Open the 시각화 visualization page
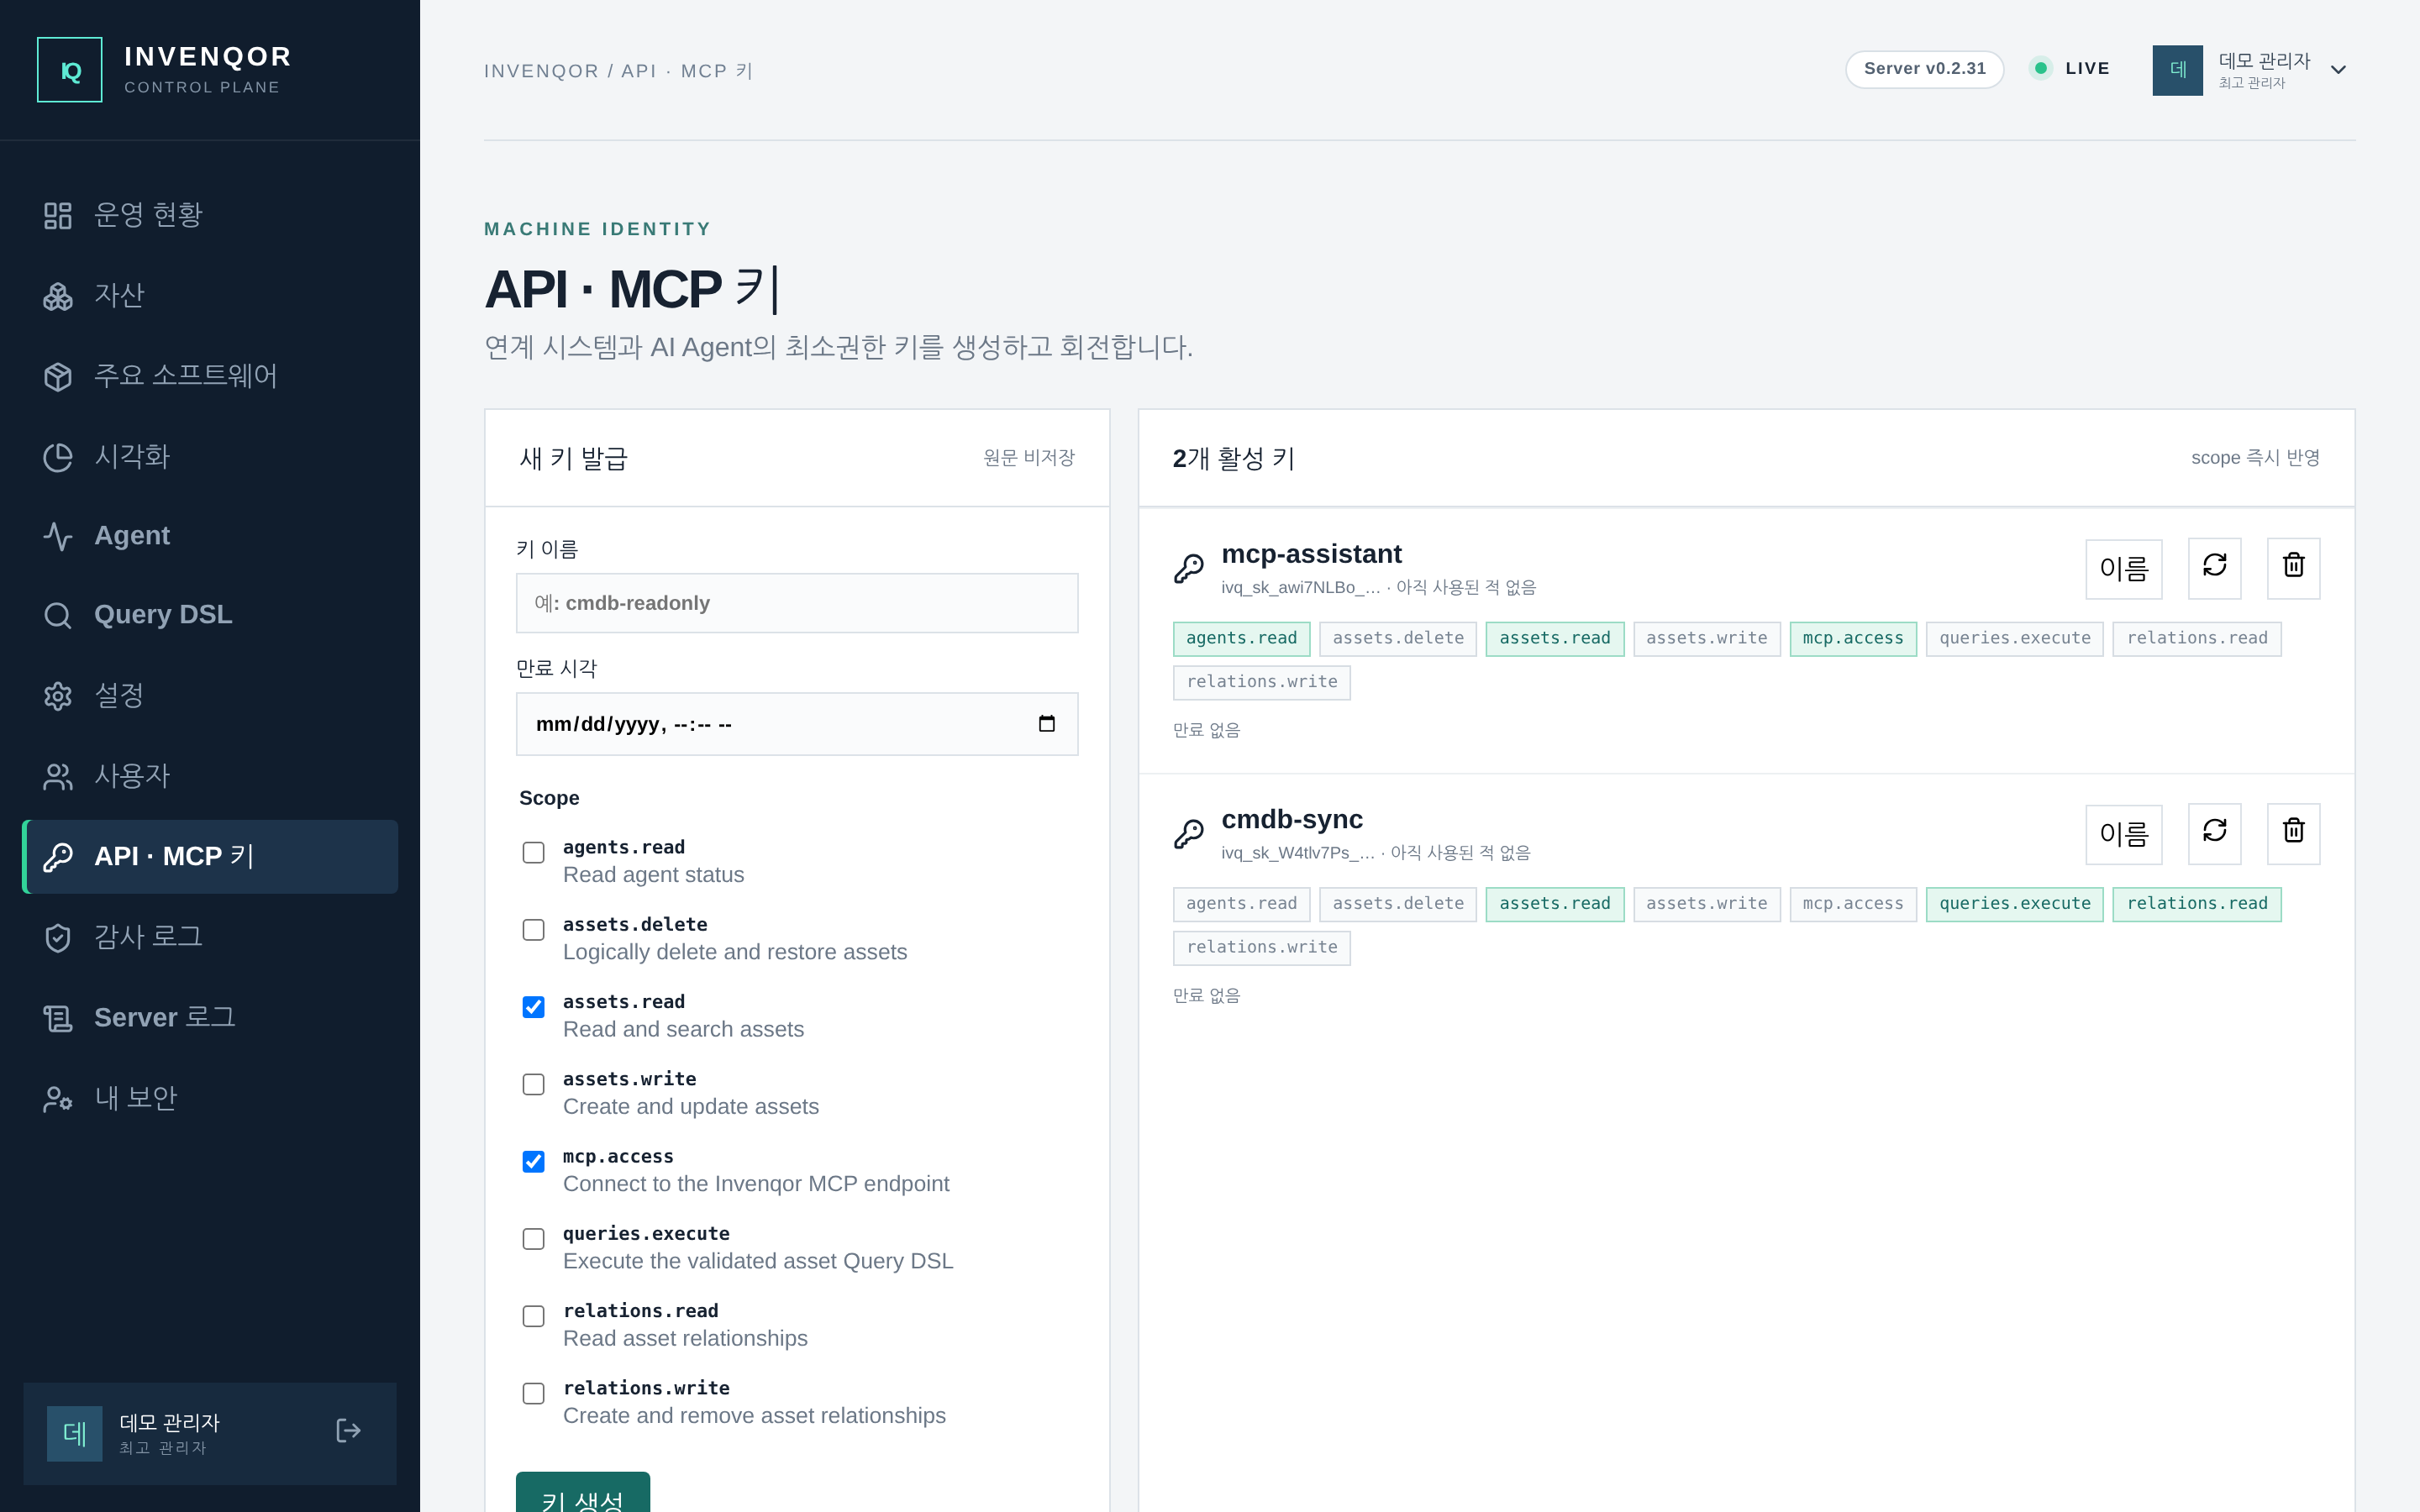Screen dimensions: 2420x1512 210,457
